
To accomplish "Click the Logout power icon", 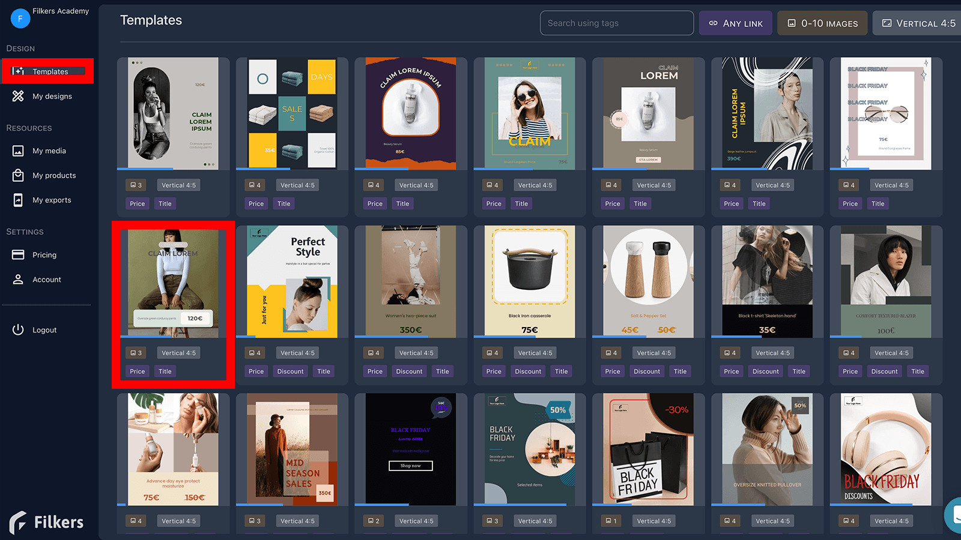I will (x=18, y=329).
